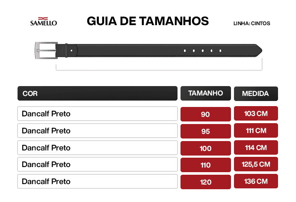Choose size 95
This screenshot has height=202, width=296.
click(206, 131)
